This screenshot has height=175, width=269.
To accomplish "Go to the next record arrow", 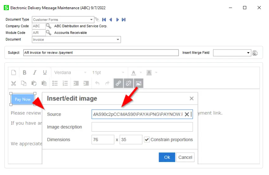I will coord(118,20).
